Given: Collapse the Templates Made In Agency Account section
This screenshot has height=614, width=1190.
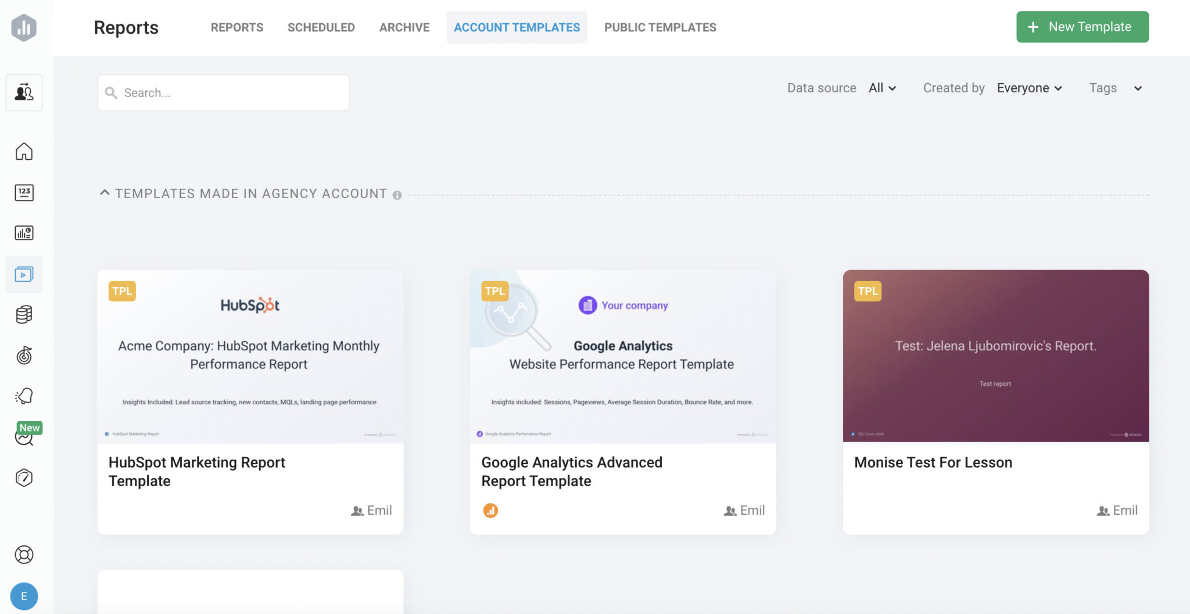Looking at the screenshot, I should click(105, 192).
